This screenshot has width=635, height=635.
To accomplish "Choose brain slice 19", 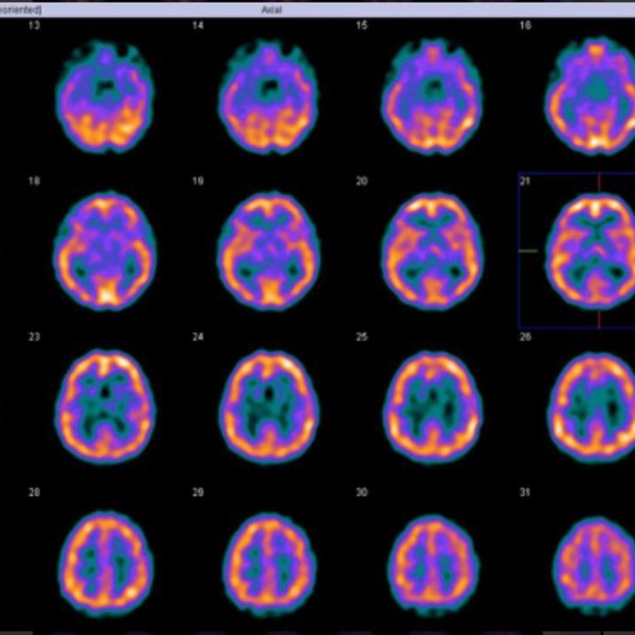I will click(x=270, y=250).
